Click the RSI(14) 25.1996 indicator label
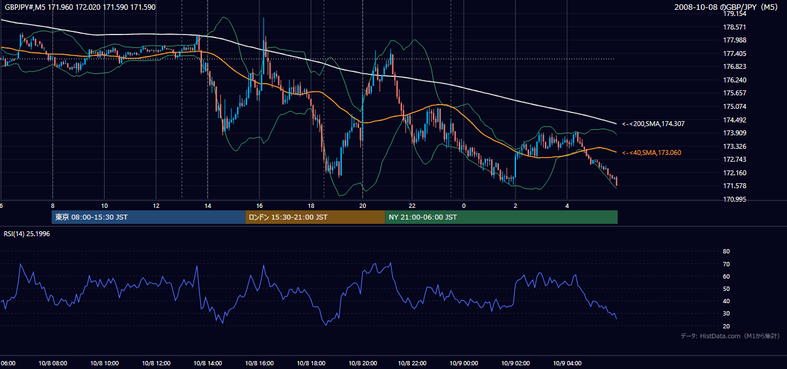The height and width of the screenshot is (369, 787). tap(27, 234)
